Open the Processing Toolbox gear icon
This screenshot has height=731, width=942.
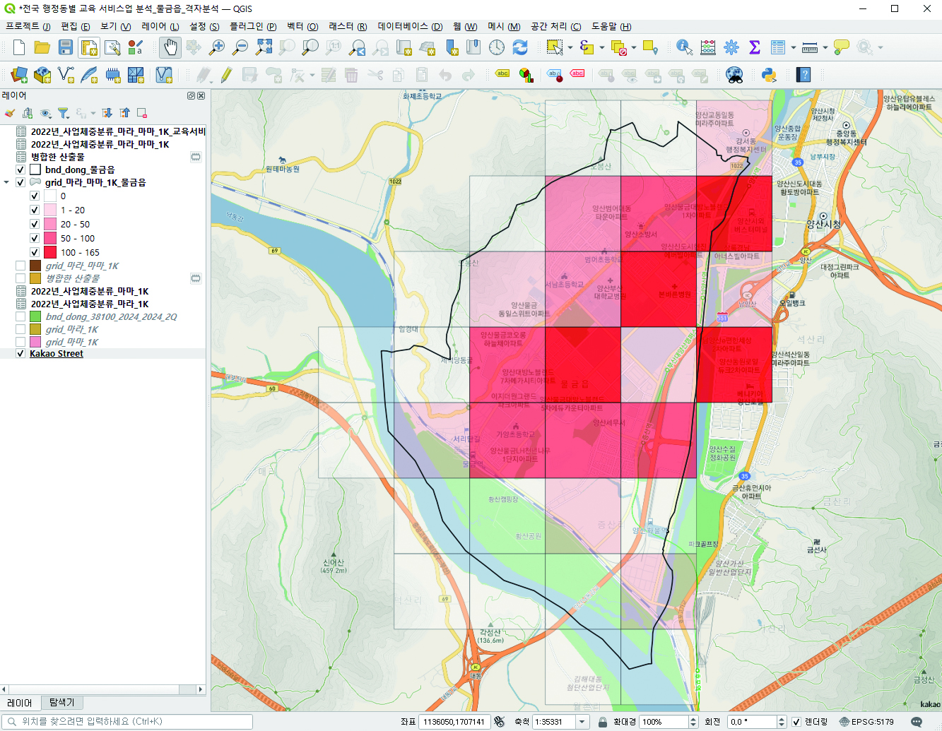point(731,47)
